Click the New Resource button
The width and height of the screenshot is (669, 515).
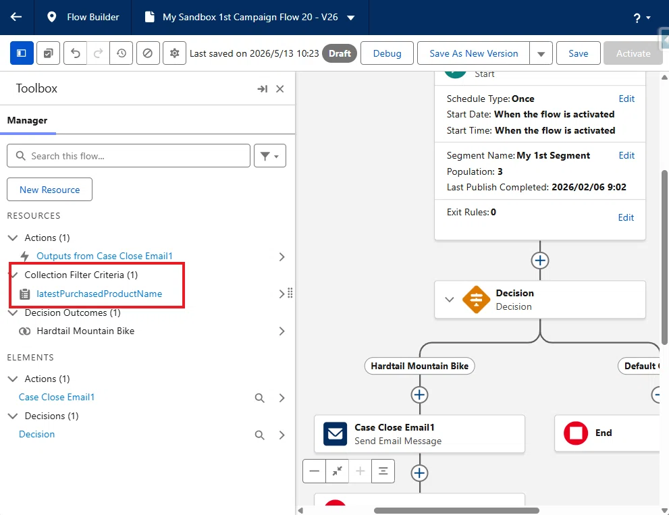pyautogui.click(x=49, y=190)
